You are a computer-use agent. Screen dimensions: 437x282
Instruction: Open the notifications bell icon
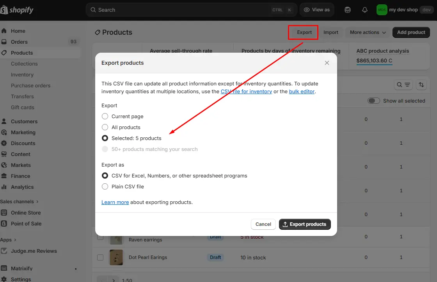click(x=364, y=9)
